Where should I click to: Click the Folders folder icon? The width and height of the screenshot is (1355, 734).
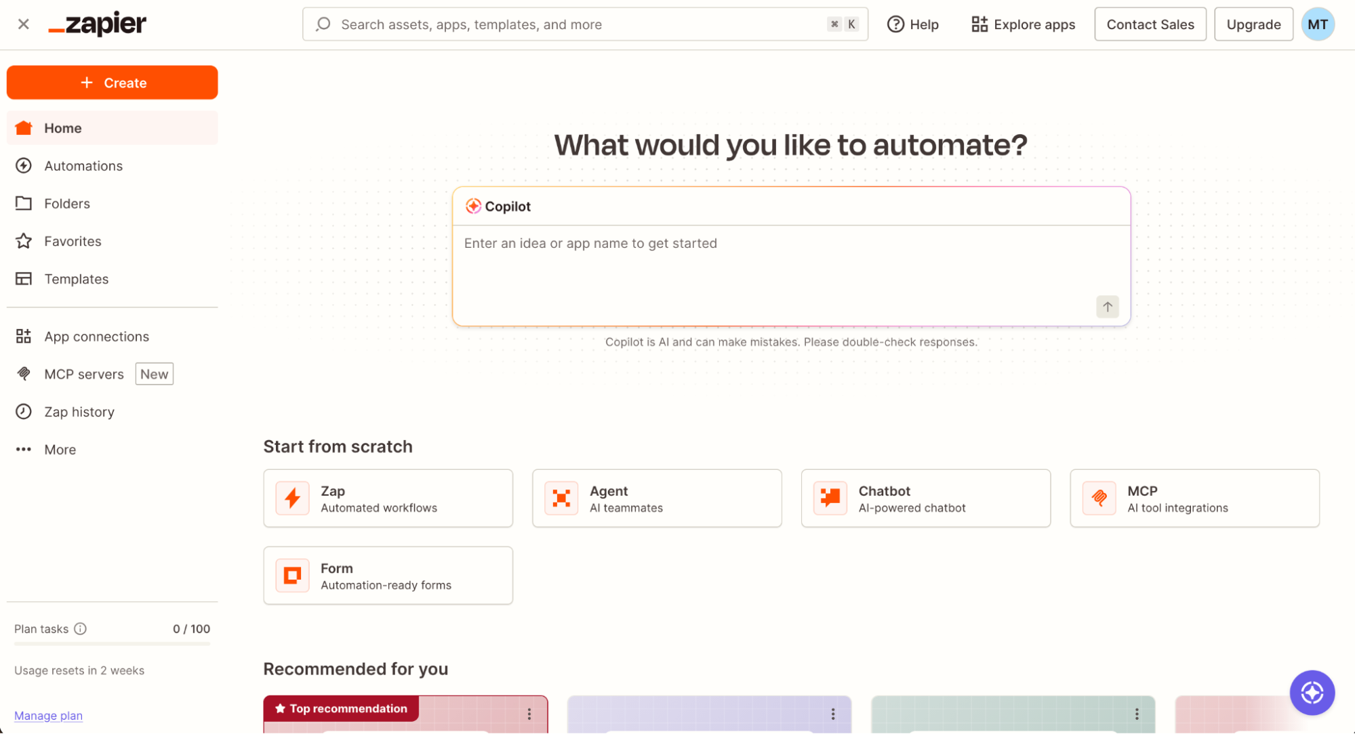point(24,203)
